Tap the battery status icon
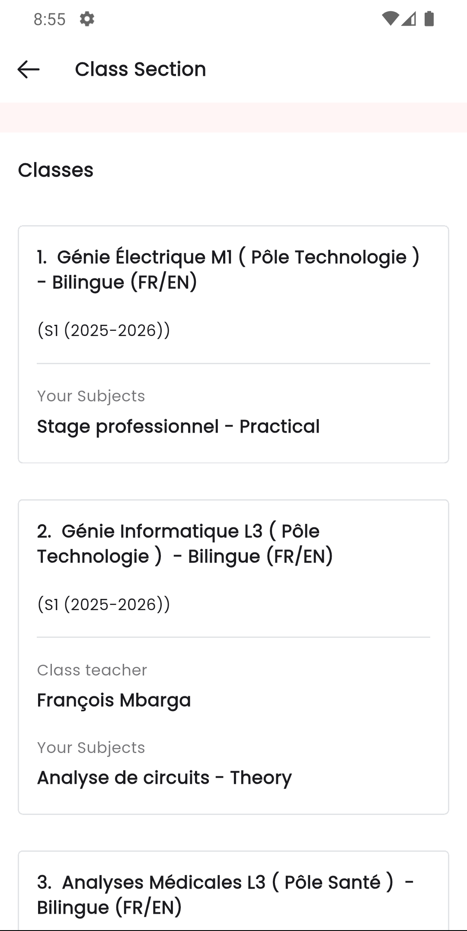Viewport: 467px width, 931px height. pyautogui.click(x=429, y=19)
